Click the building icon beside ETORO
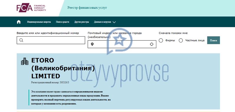235x112 pixels. click(24, 61)
